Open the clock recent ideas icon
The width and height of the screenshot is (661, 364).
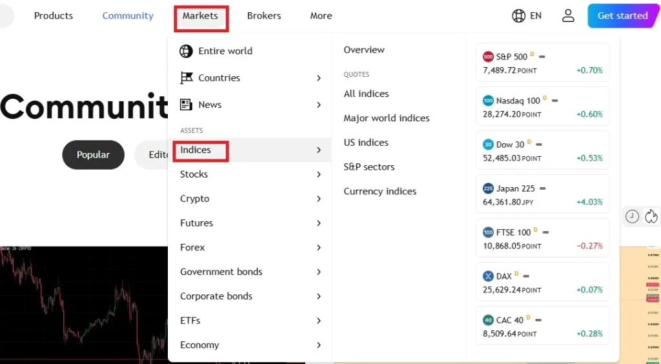632,217
